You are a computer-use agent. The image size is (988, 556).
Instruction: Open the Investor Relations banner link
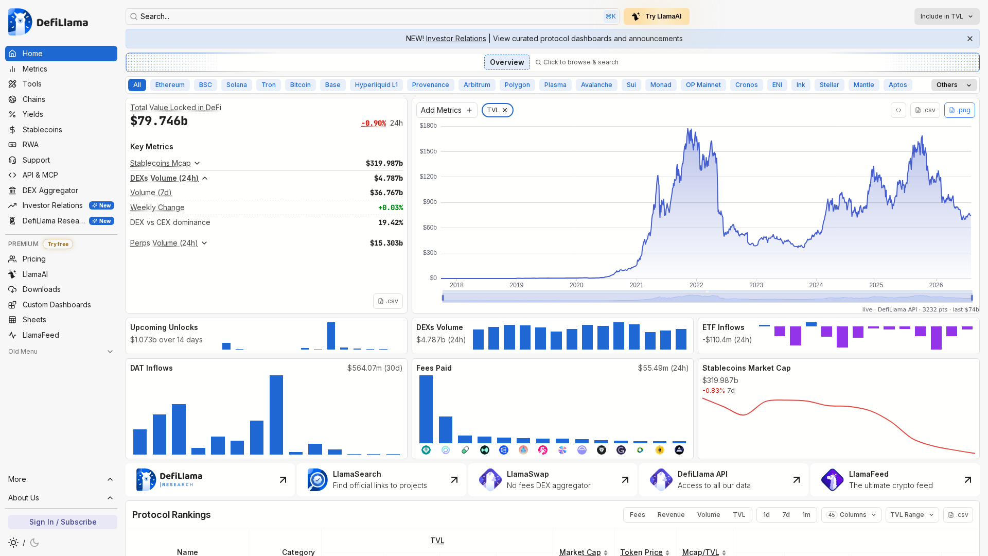coord(456,39)
